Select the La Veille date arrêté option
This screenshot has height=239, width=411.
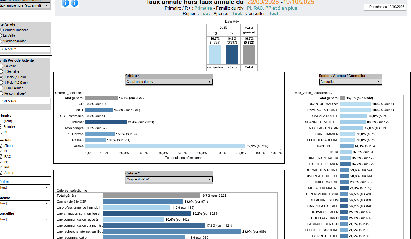point(1,35)
